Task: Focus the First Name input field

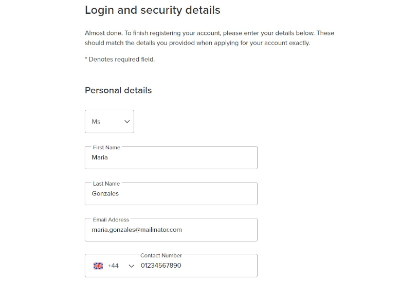Action: (x=171, y=157)
